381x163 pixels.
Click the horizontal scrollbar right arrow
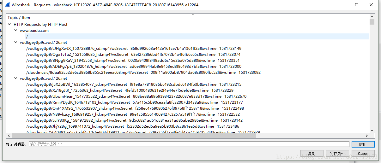click(367, 136)
